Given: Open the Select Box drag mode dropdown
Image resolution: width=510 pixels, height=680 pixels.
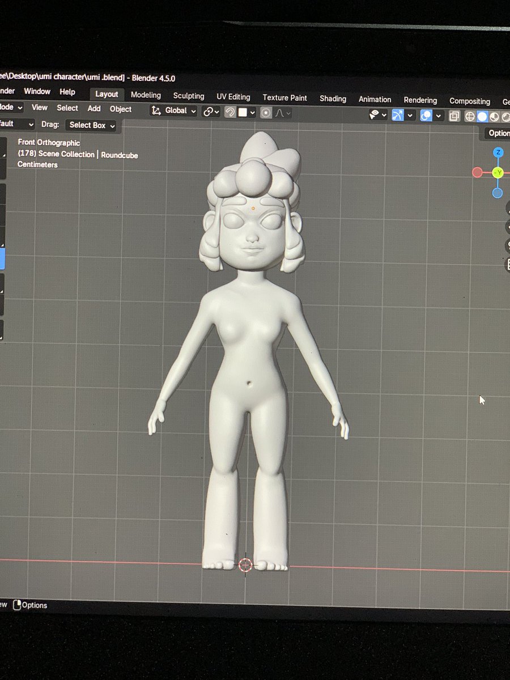Looking at the screenshot, I should click(x=90, y=125).
